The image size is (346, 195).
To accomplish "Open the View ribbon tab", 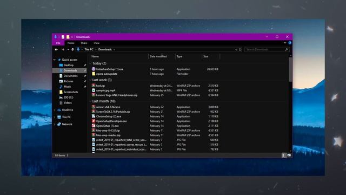I will coord(96,43).
